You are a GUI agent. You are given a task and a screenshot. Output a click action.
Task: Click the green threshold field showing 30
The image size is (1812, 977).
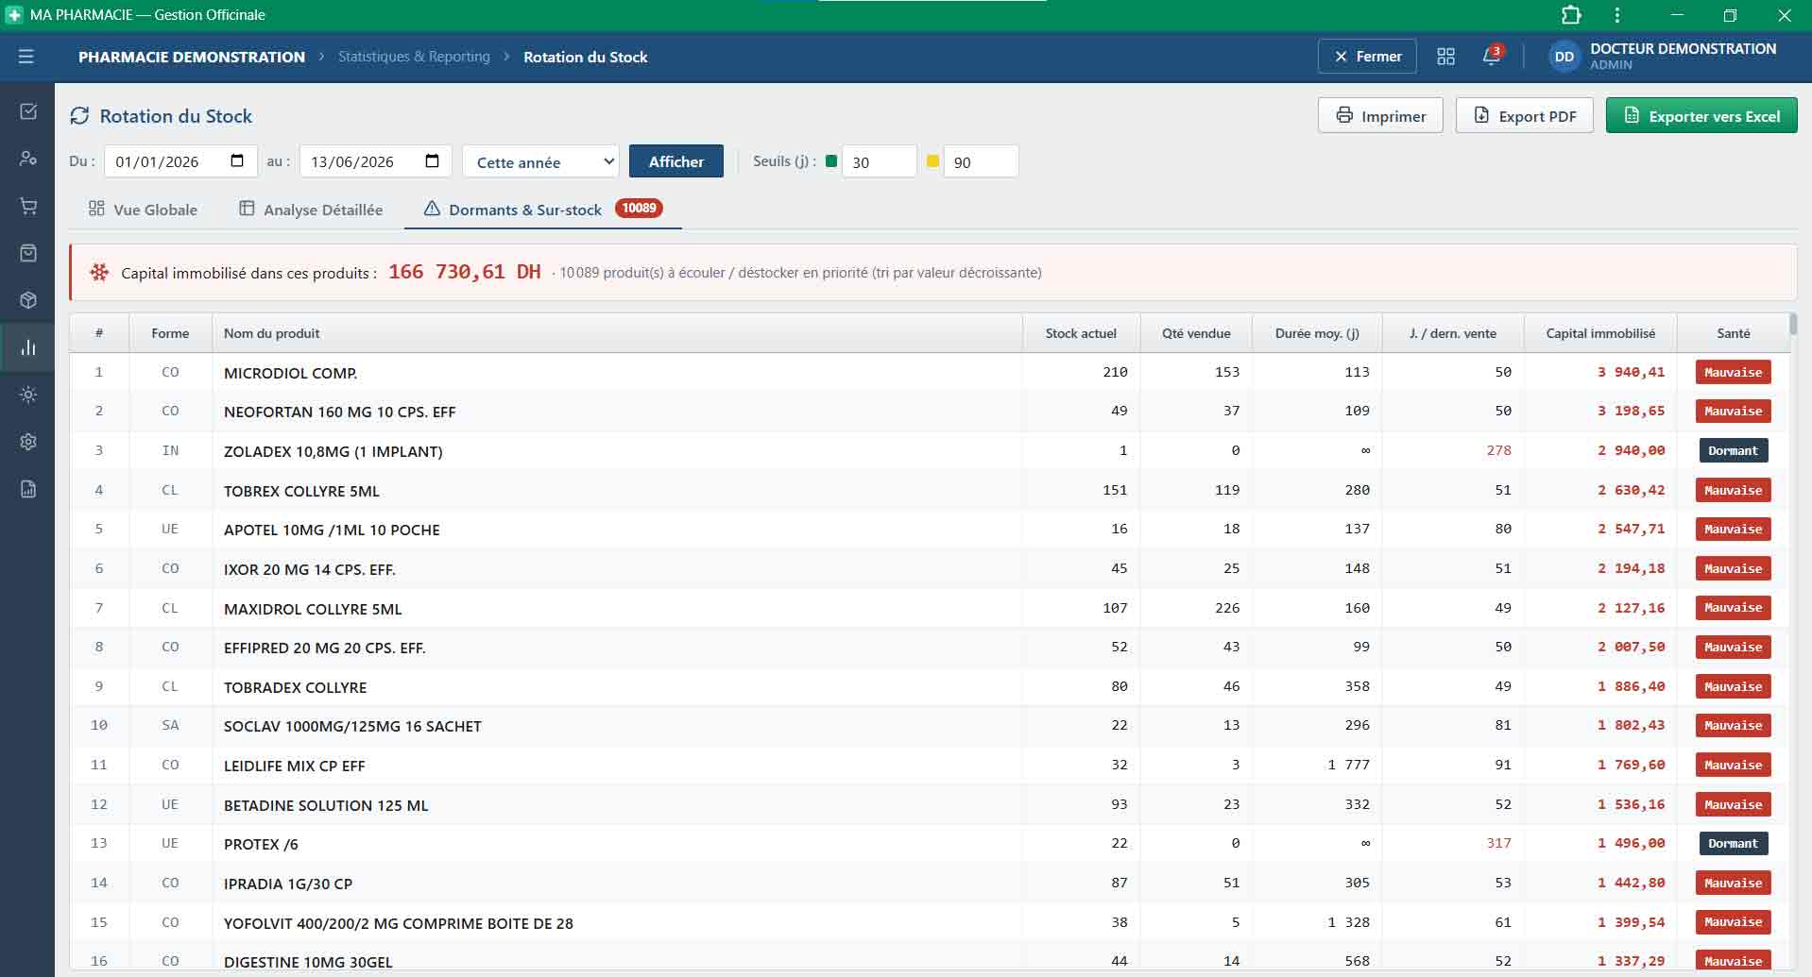[879, 161]
